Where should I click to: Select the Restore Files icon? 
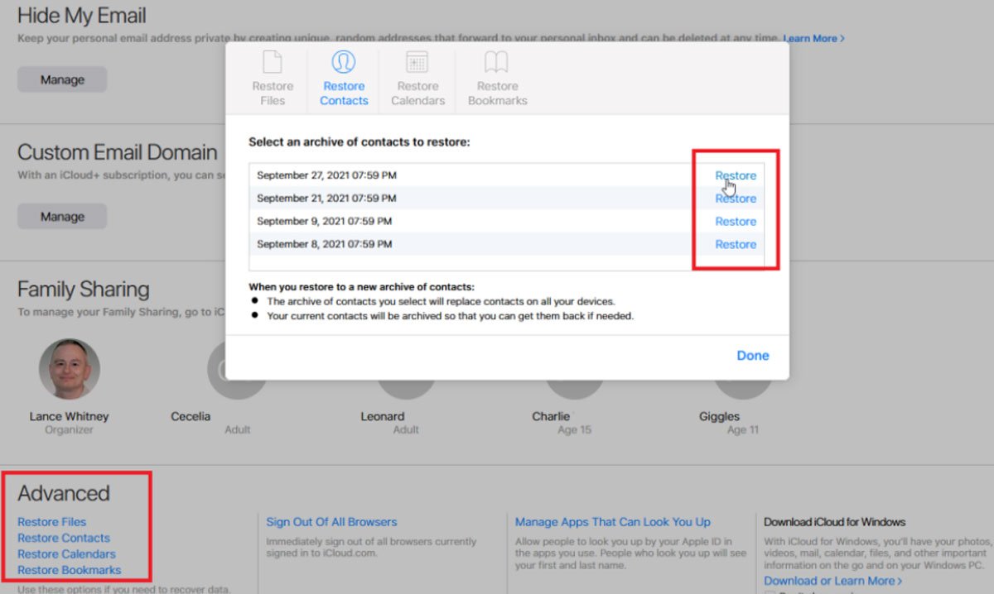273,79
